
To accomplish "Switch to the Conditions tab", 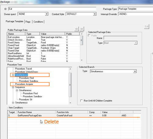I will 38,22.
